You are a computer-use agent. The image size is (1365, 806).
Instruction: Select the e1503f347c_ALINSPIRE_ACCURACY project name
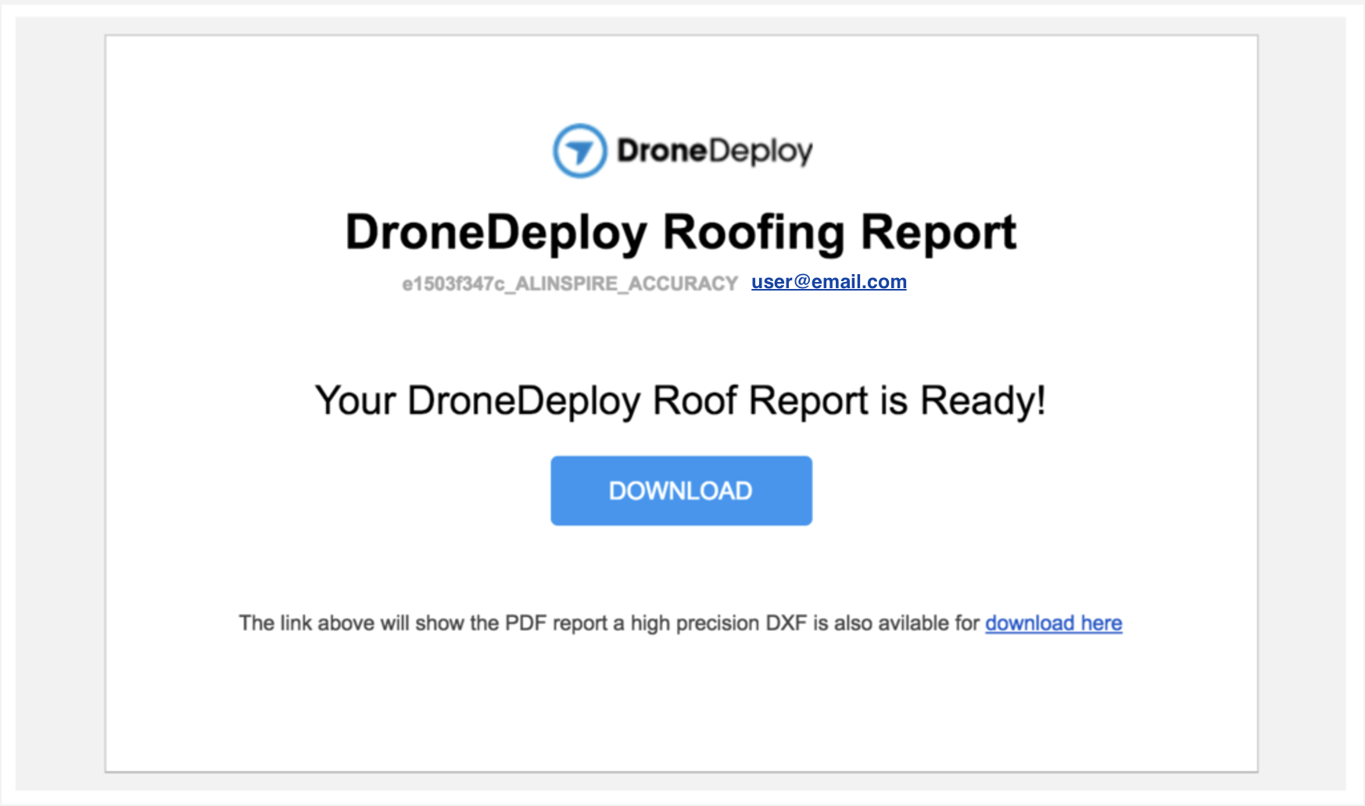(570, 284)
